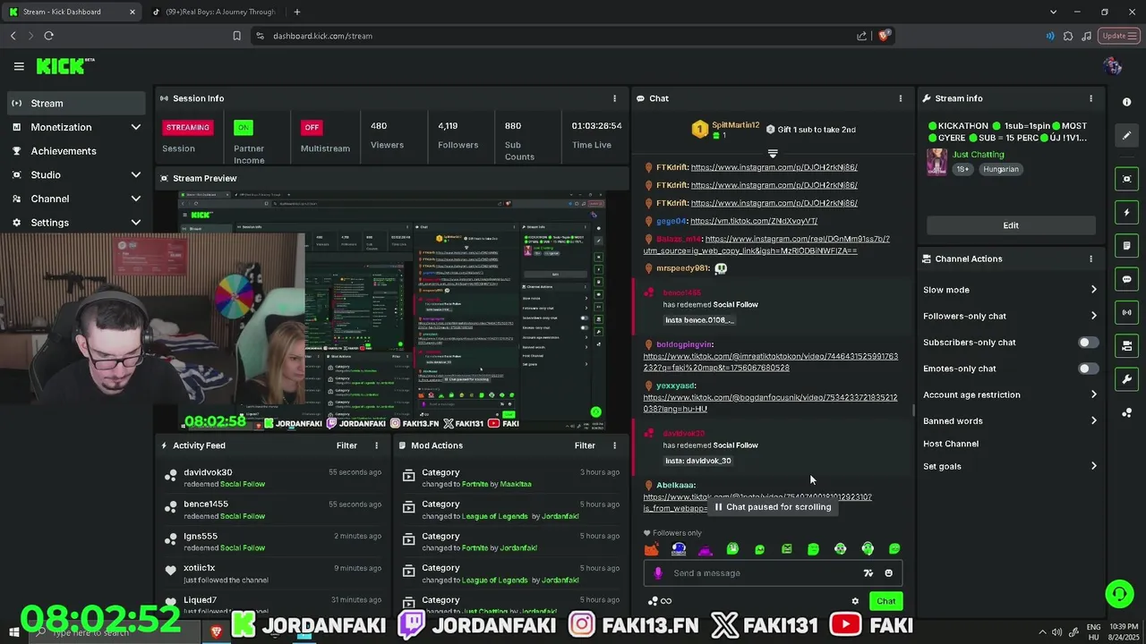1146x644 pixels.
Task: Open Session Info three-dot options
Action: 614,98
